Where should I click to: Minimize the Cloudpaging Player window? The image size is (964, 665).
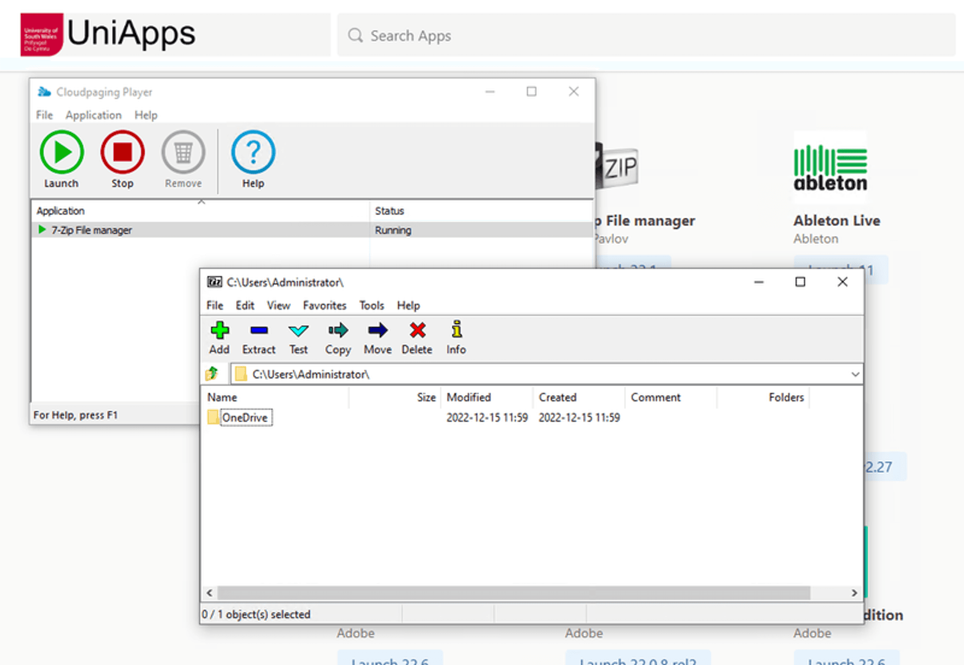[490, 92]
